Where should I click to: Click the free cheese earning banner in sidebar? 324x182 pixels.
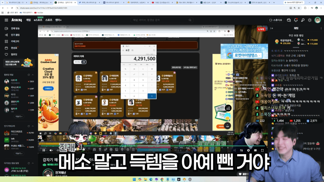coord(19,63)
